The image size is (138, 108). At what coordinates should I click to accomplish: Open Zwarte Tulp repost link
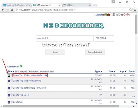click(x=21, y=95)
